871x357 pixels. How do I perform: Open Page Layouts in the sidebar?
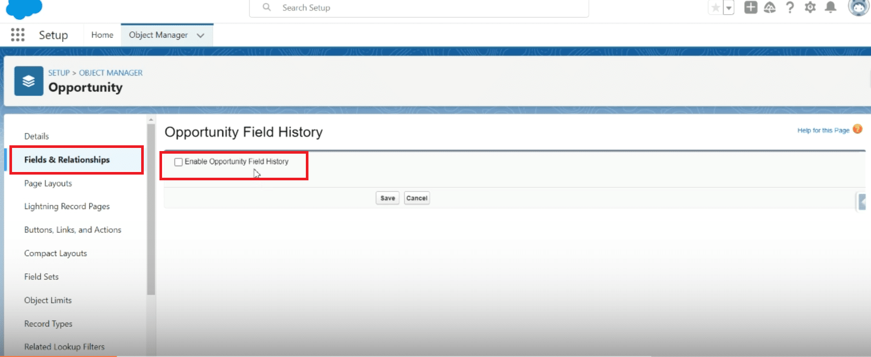[x=48, y=183]
